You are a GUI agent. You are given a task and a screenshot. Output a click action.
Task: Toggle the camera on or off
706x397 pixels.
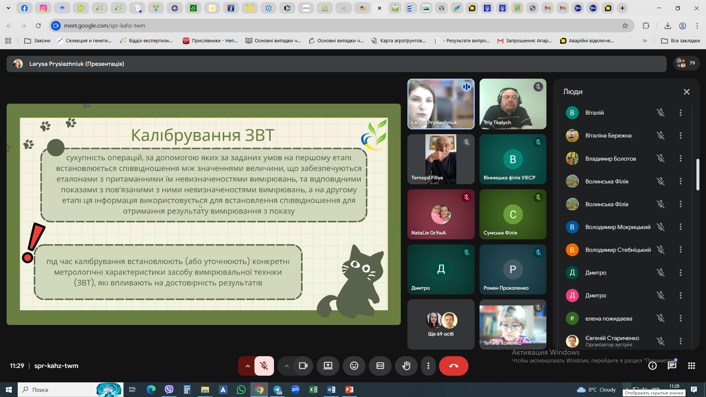[x=303, y=366]
